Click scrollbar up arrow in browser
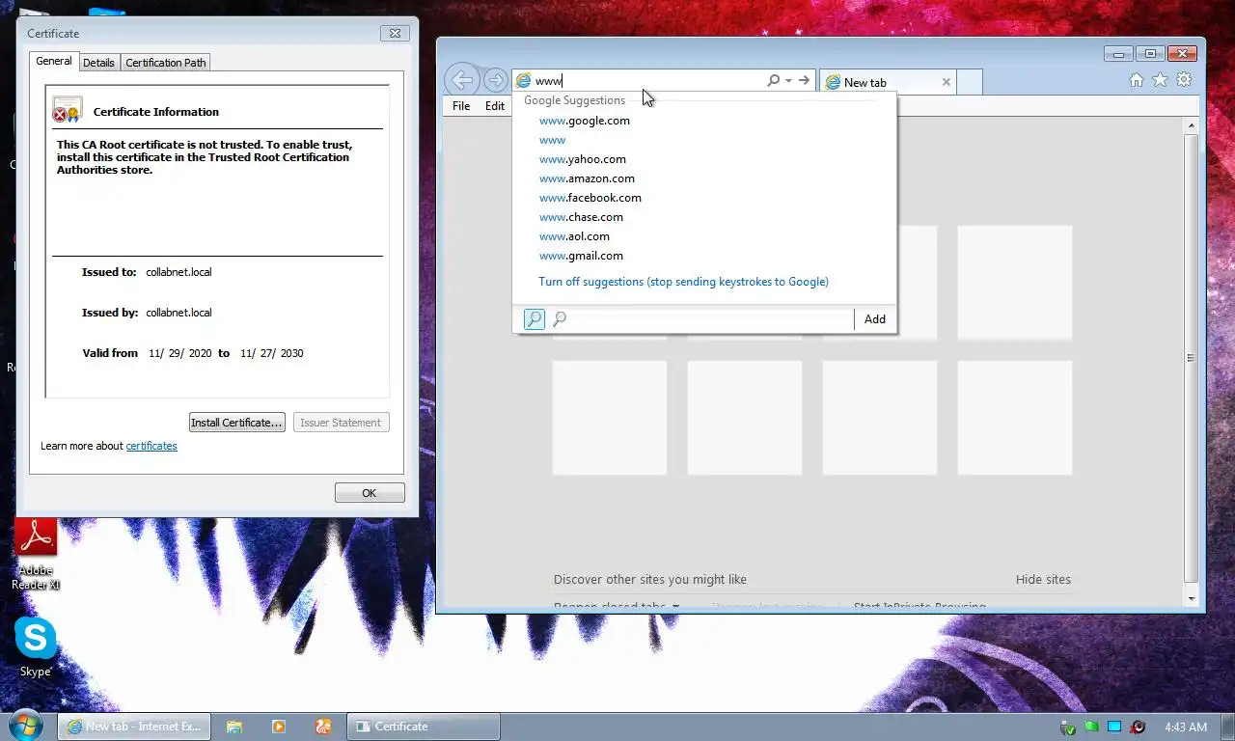Viewport: 1235px width, 741px height. [1191, 126]
